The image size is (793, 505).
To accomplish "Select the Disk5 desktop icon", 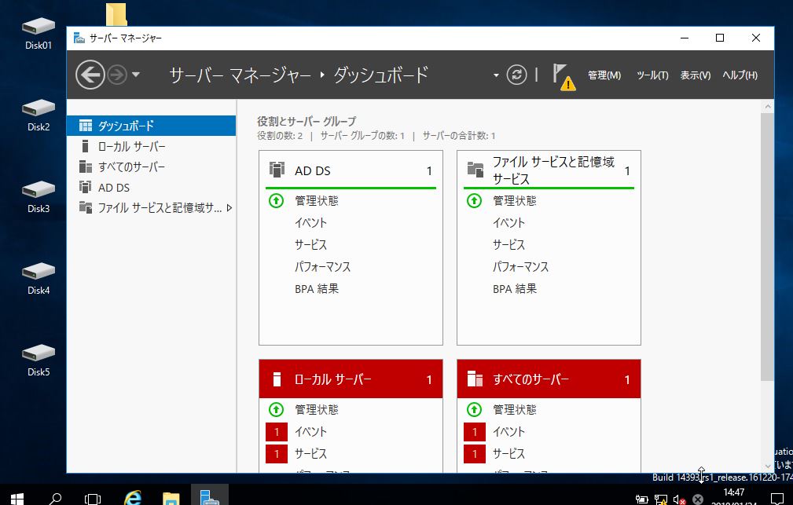I will 39,360.
